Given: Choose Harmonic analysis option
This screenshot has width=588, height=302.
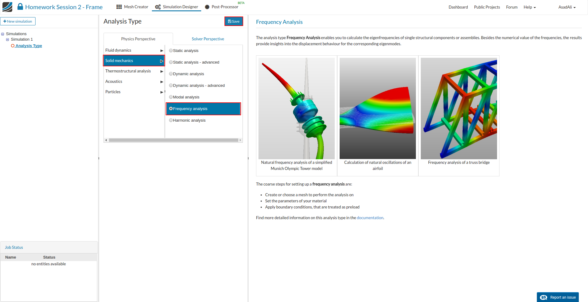Looking at the screenshot, I should (171, 120).
